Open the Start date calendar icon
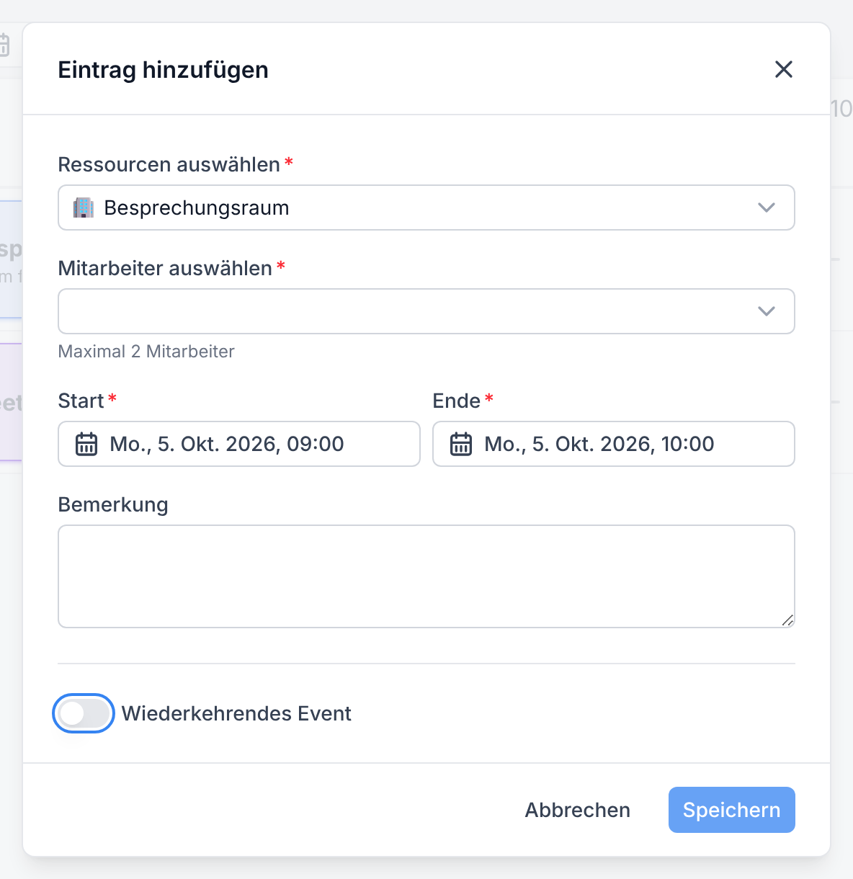853x879 pixels. tap(86, 444)
